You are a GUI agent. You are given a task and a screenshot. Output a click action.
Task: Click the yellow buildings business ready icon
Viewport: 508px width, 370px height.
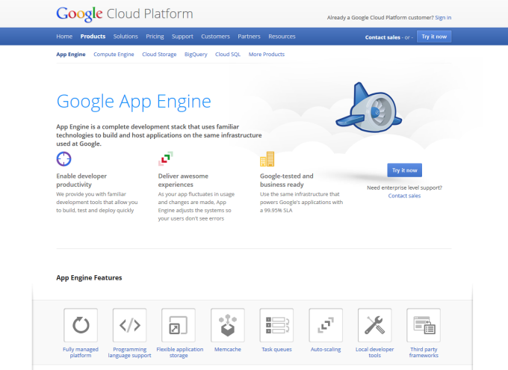[267, 159]
